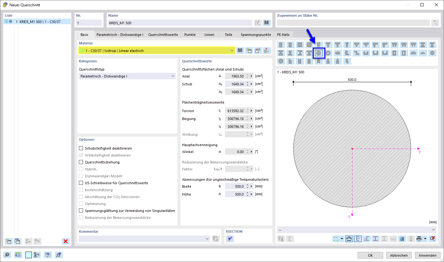This screenshot has height=262, width=444.
Task: Open the units and decimals 0,00 settings
Action: click(18, 255)
